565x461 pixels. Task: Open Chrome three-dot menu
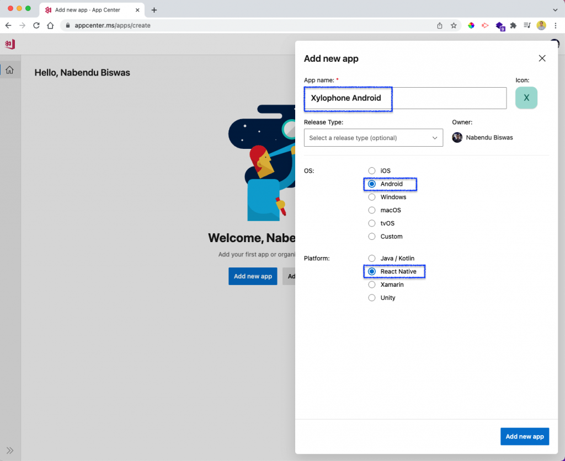pos(555,25)
